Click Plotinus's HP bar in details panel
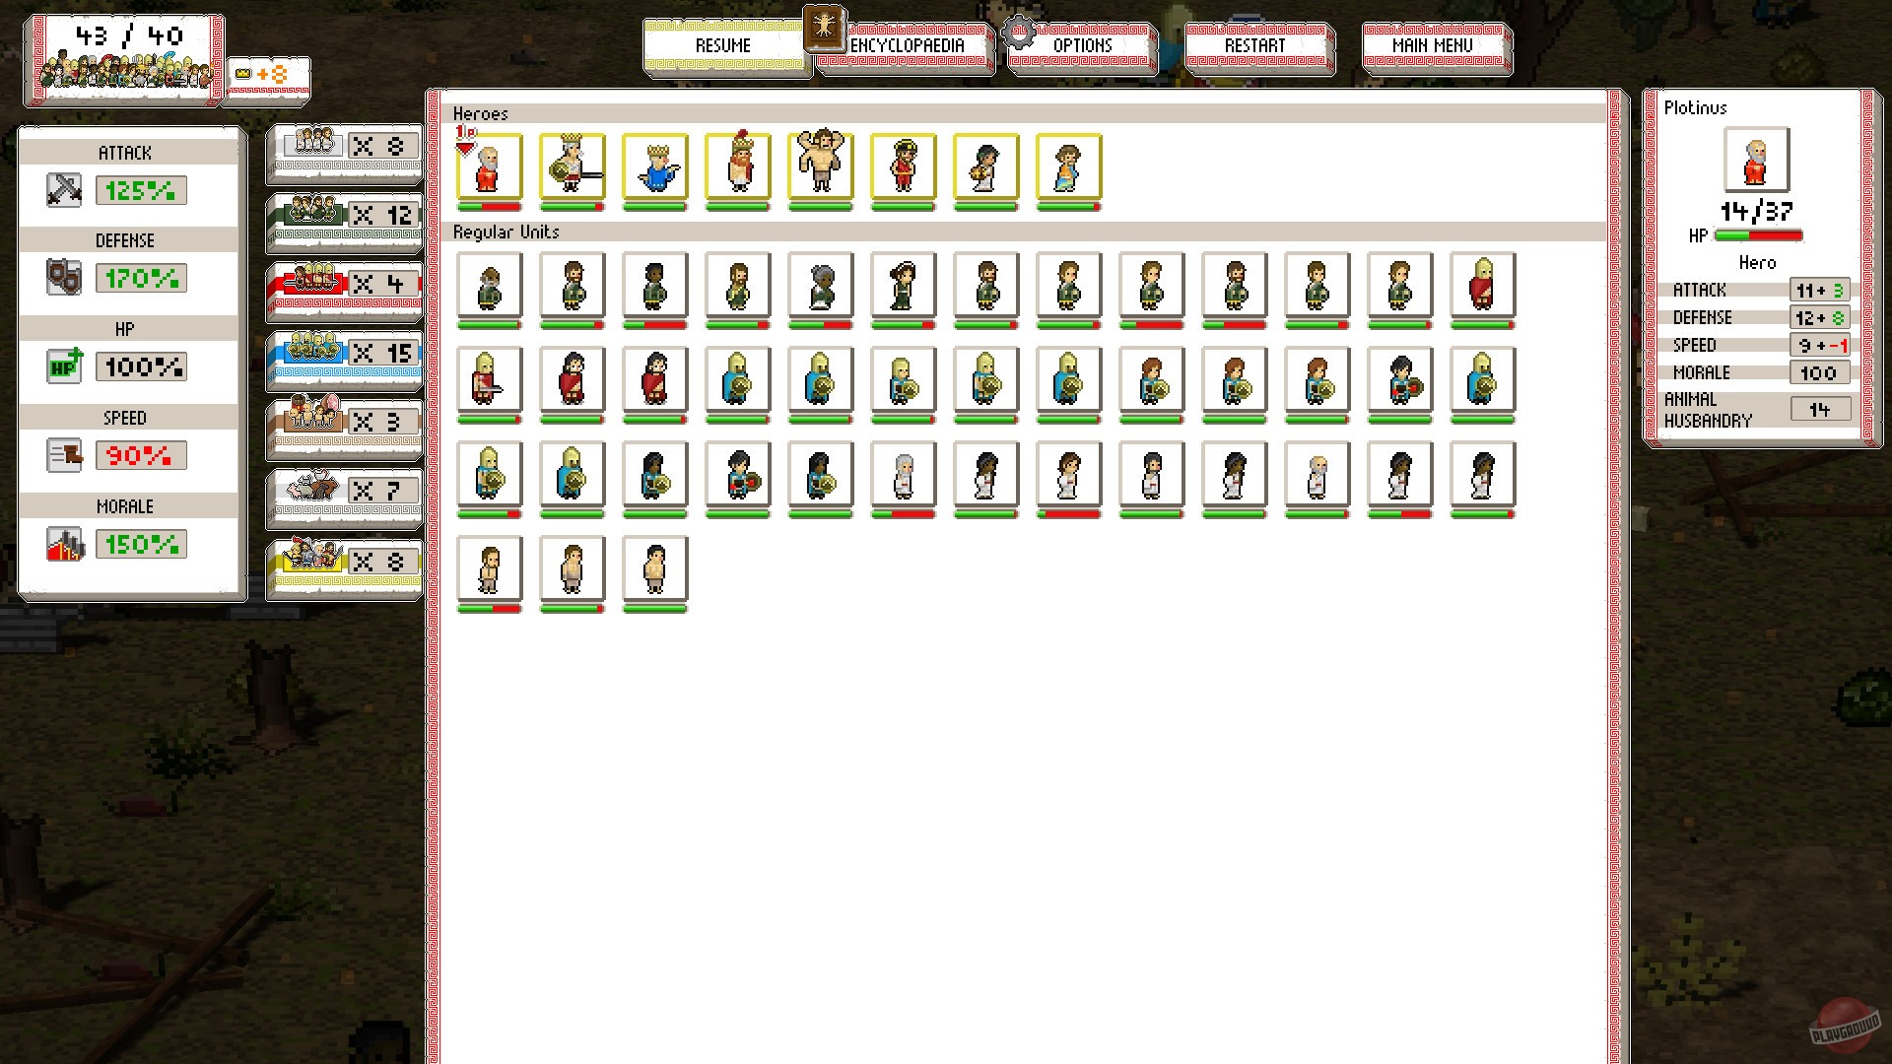The height and width of the screenshot is (1064, 1892). 1757,235
